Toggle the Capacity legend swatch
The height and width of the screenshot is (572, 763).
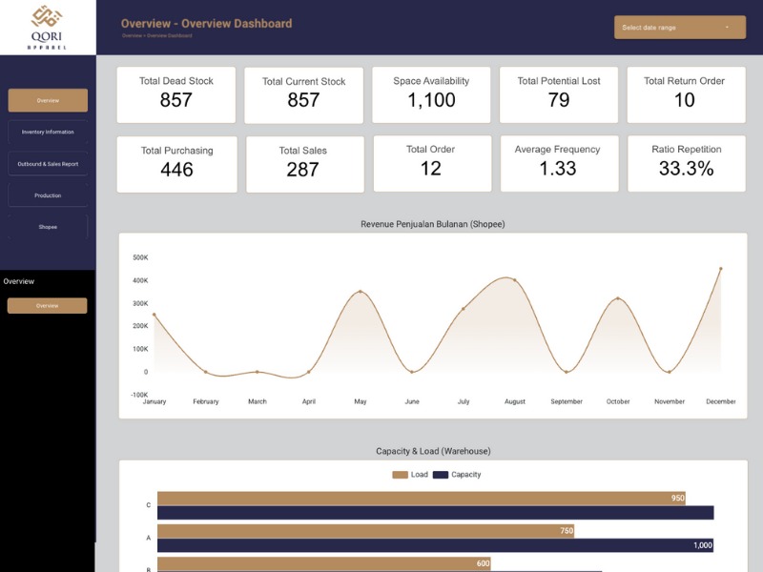[441, 475]
